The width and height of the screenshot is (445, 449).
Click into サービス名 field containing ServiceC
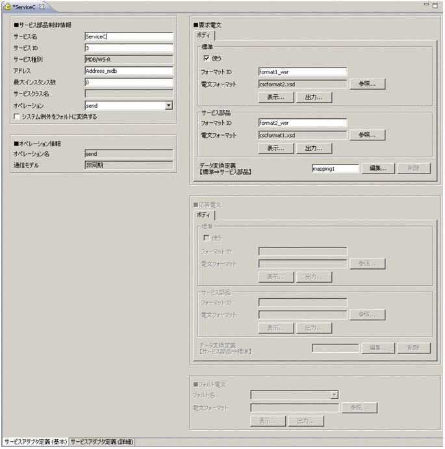tap(128, 37)
